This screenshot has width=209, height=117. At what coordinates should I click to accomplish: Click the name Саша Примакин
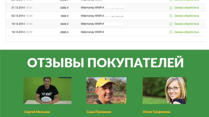point(99,112)
